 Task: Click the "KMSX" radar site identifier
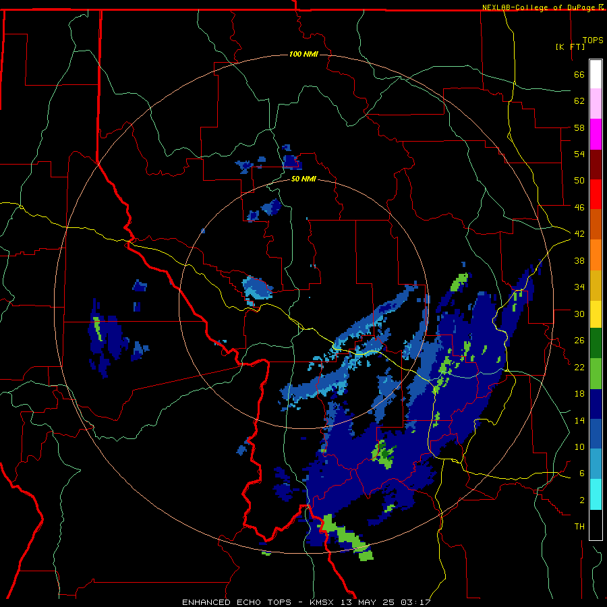tap(323, 602)
